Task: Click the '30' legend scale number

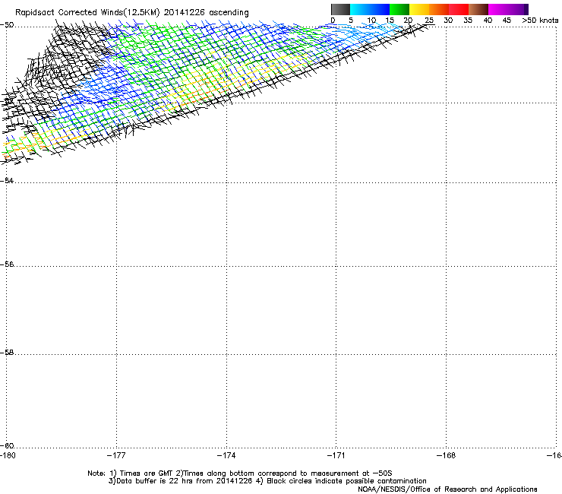Action: pos(448,21)
